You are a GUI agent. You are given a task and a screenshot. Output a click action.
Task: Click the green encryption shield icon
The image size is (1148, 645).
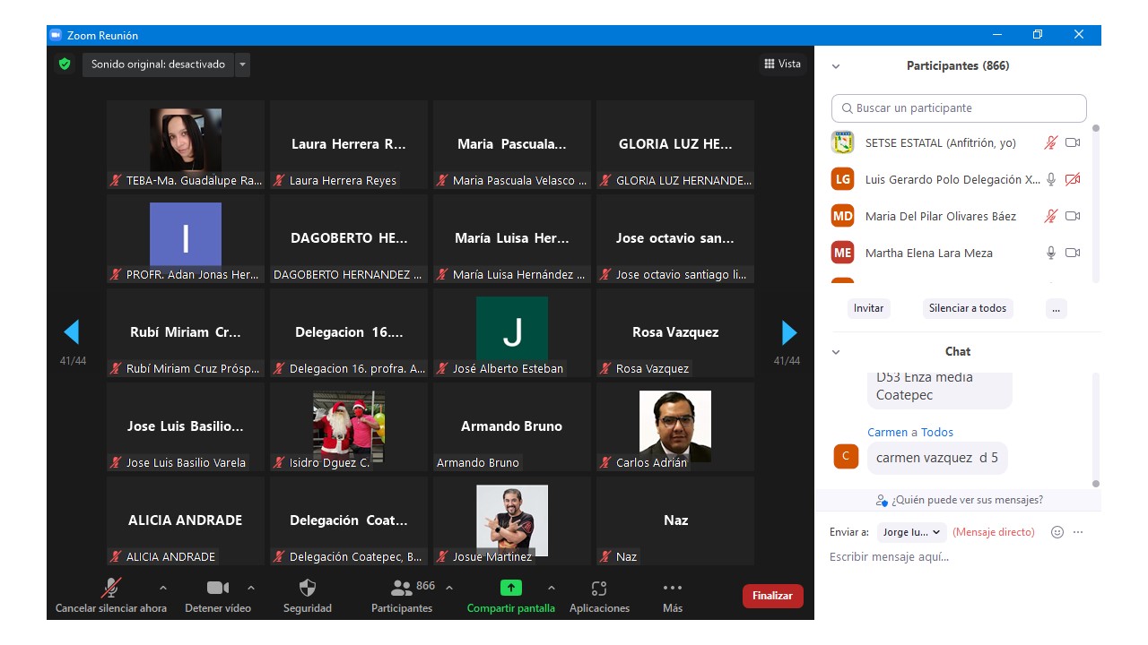[x=65, y=64]
